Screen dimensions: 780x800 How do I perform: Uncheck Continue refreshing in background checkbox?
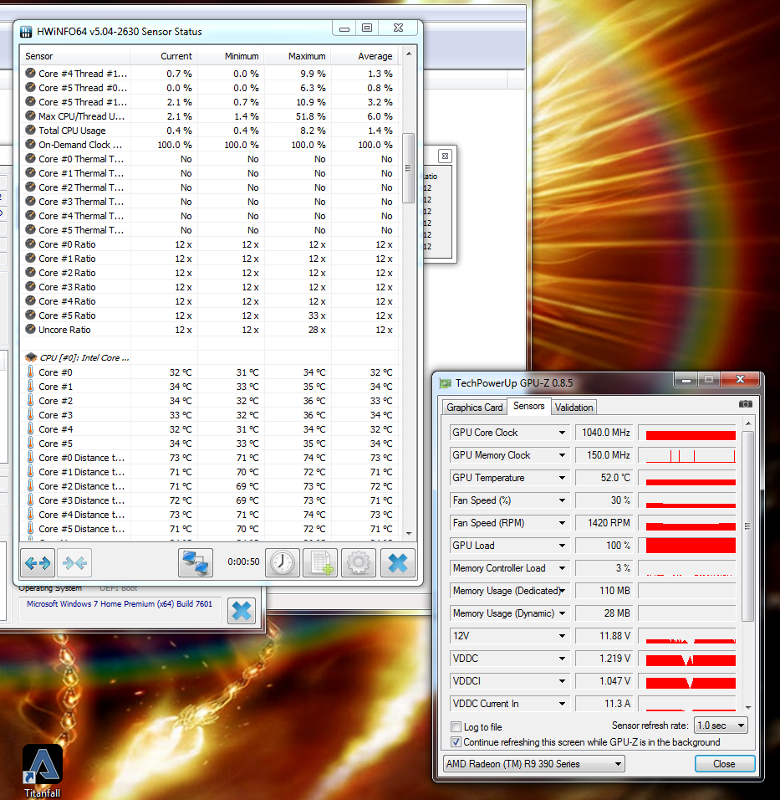pos(456,741)
